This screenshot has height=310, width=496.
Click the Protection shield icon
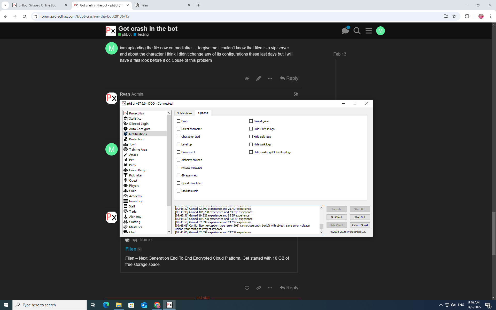click(x=126, y=139)
